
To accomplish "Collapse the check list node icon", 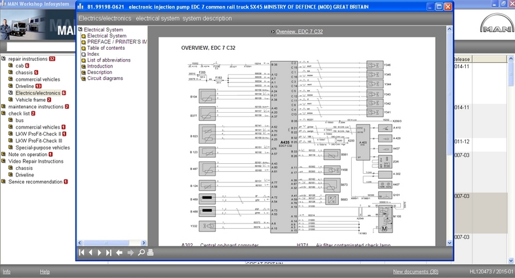I will click(x=3, y=113).
